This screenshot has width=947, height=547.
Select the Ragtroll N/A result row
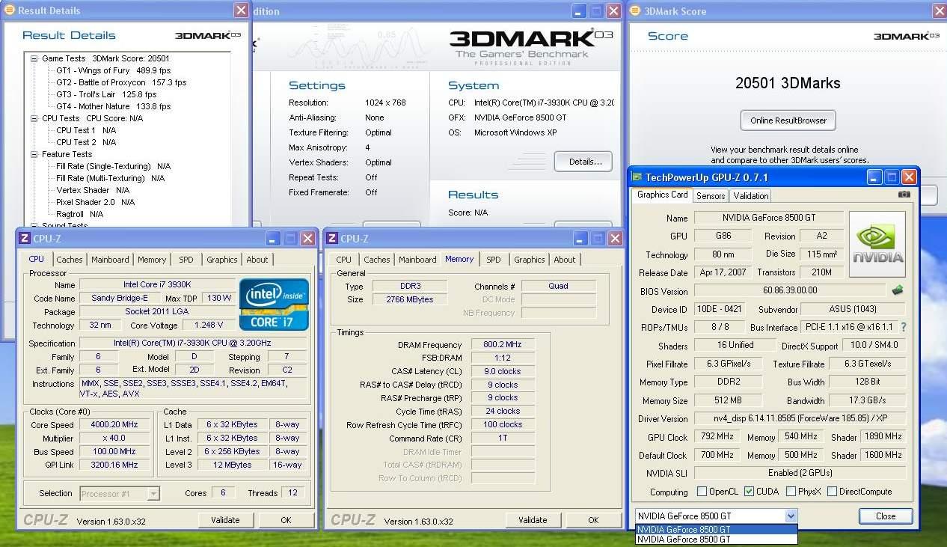(80, 214)
